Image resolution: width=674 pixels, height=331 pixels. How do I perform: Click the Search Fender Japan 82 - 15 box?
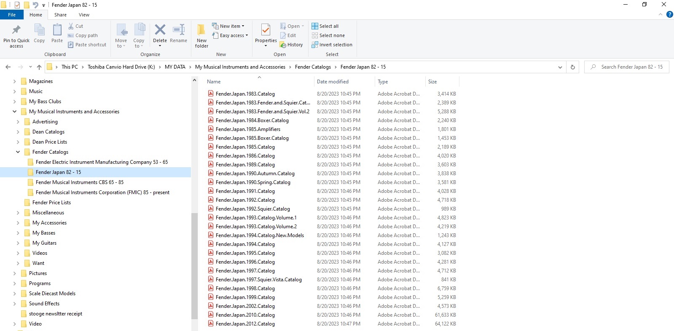click(626, 67)
